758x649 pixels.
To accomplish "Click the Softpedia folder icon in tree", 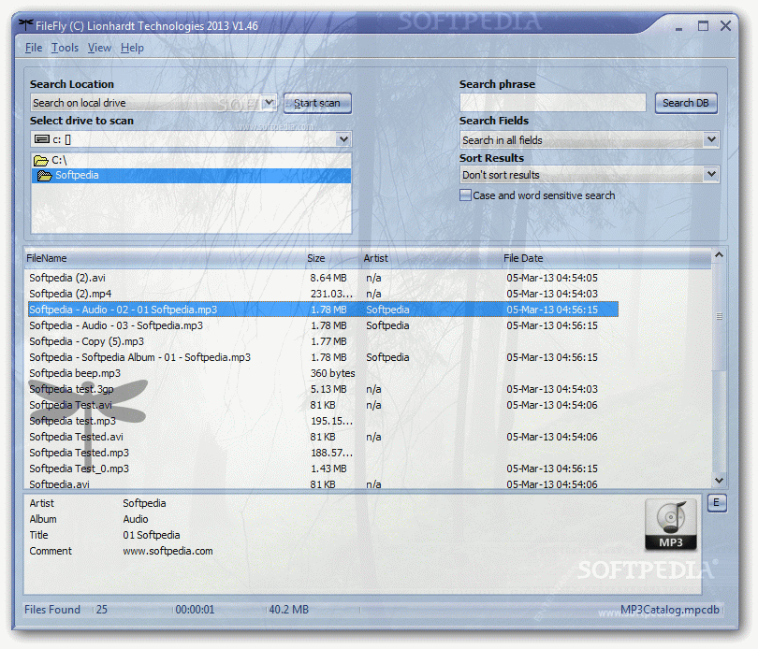I will point(45,175).
